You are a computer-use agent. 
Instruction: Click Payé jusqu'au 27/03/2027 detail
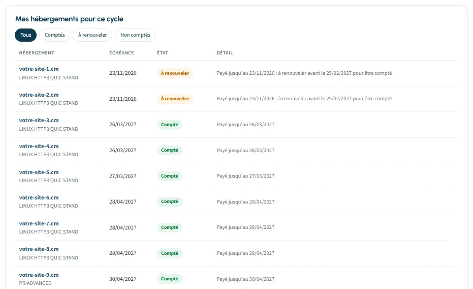point(245,176)
